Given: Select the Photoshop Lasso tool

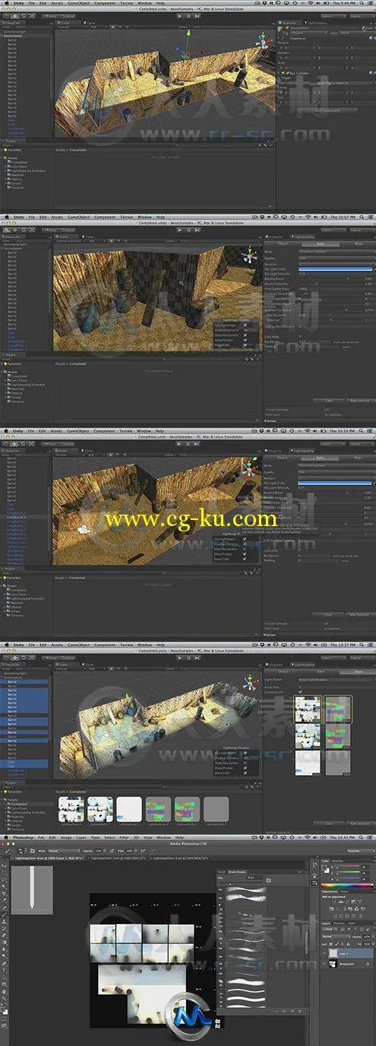Looking at the screenshot, I should pyautogui.click(x=4, y=879).
